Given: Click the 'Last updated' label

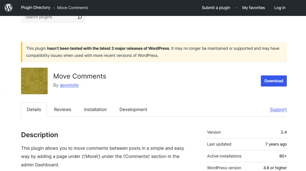Looking at the screenshot, I should click(219, 144).
